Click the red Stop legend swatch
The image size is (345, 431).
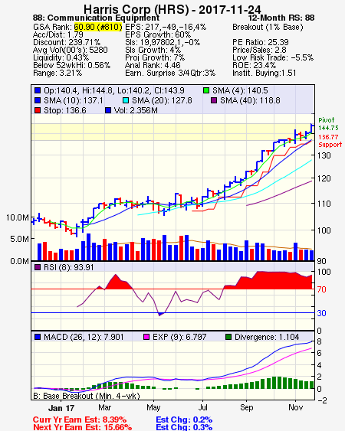point(38,110)
